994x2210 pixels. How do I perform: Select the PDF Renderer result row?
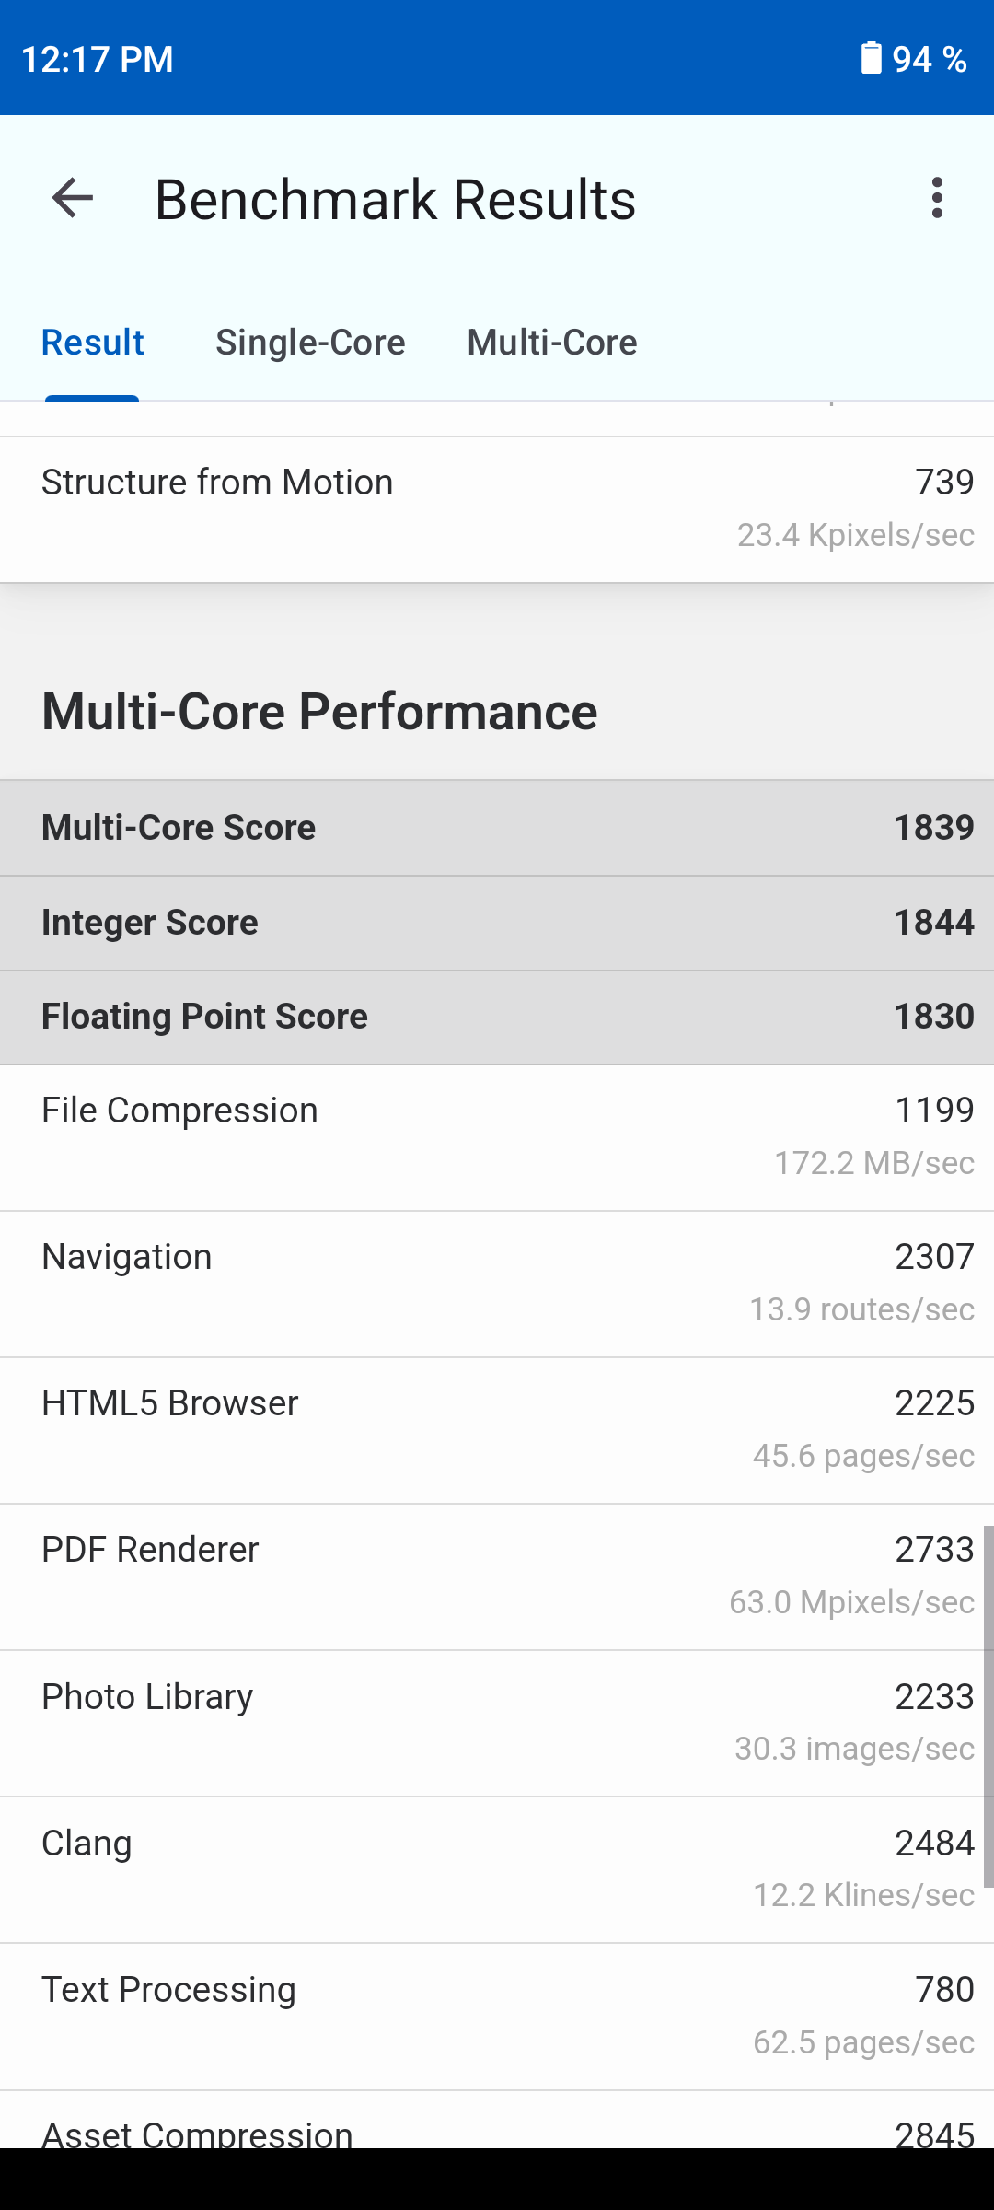[497, 1576]
